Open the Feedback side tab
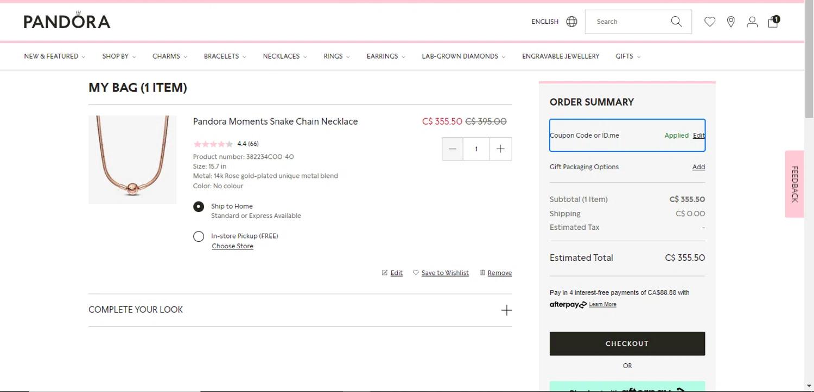 (794, 184)
